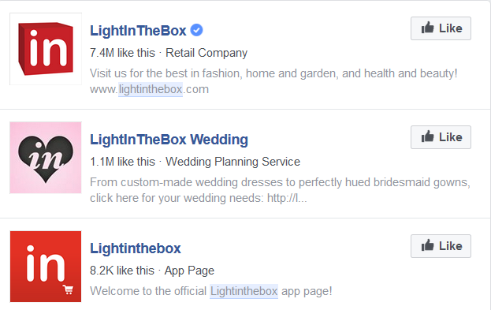This screenshot has height=310, width=491.
Task: Click the www.lightinthebox.com address text
Action: [x=150, y=89]
